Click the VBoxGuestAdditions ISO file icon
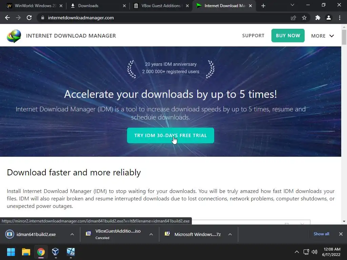This screenshot has width=347, height=260. click(88, 234)
